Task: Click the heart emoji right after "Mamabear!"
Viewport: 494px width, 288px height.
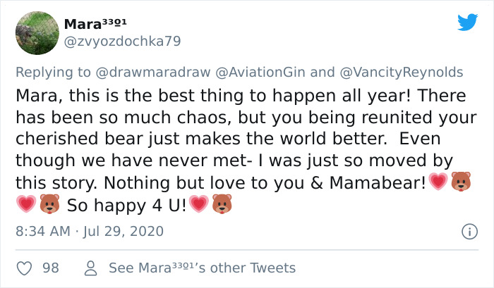Action: [x=438, y=183]
